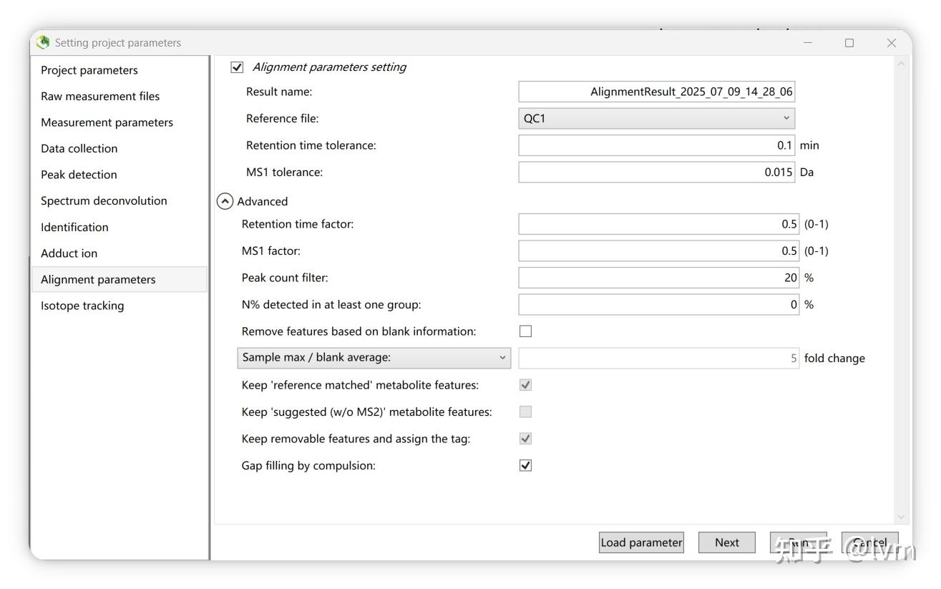Enable Remove features based on blank information

point(525,331)
